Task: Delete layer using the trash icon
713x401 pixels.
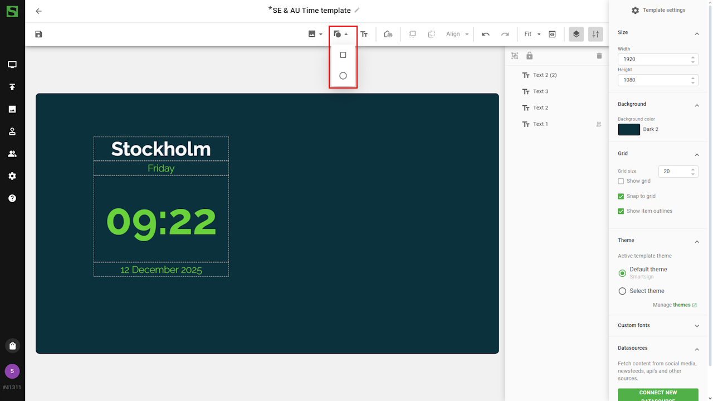Action: coord(599,56)
